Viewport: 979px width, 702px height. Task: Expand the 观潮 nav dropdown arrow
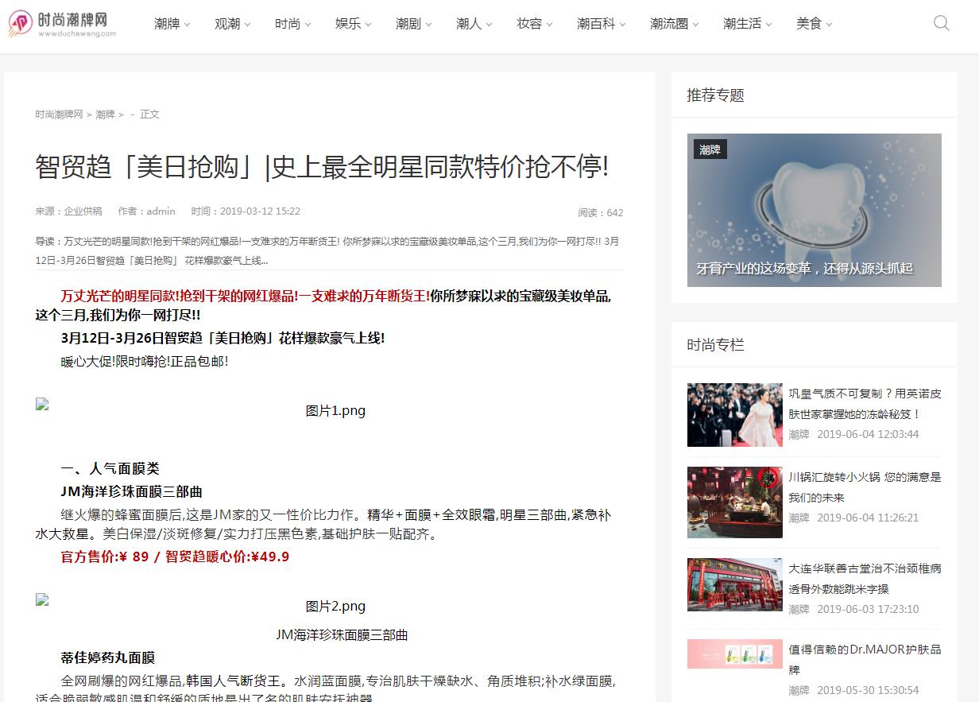click(x=248, y=25)
